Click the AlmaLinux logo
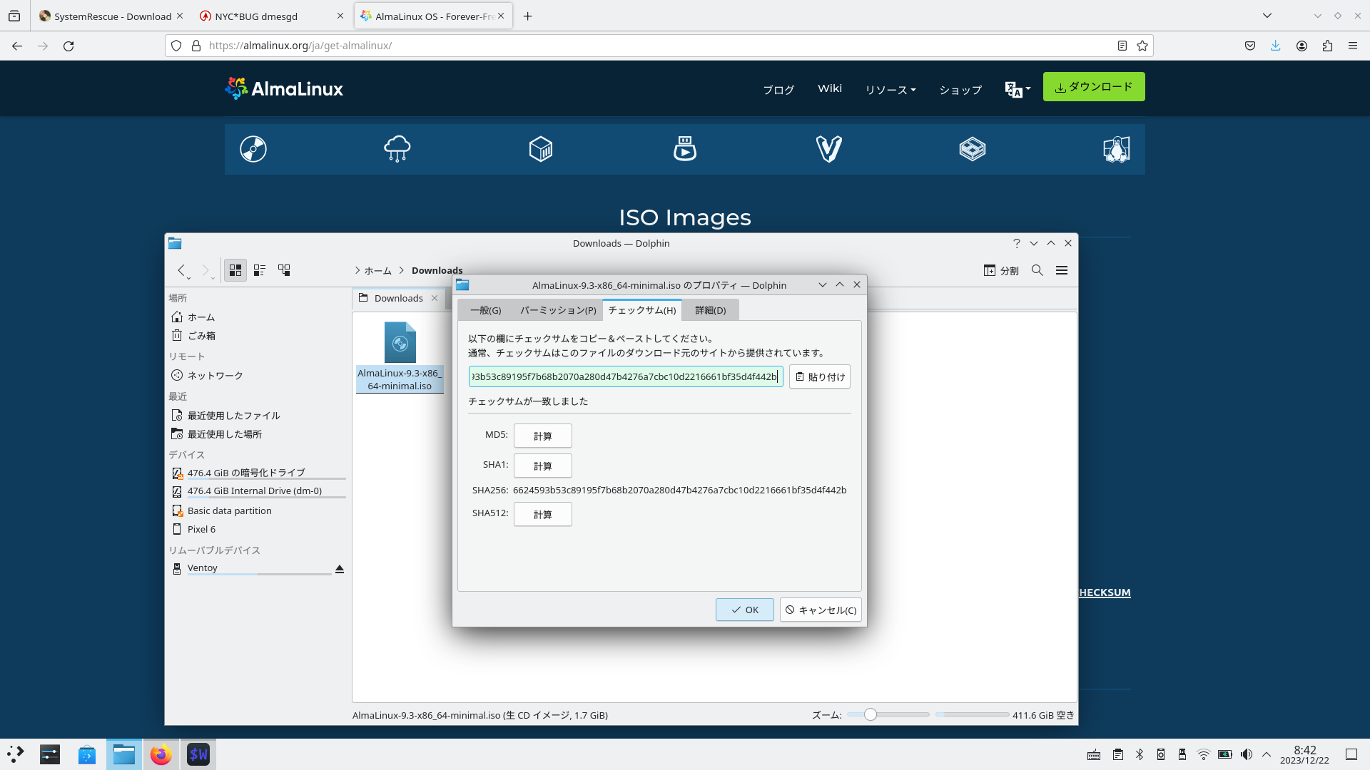Viewport: 1370px width, 770px height. 284,88
